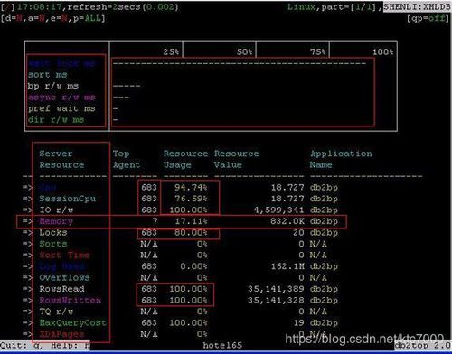Screen dimensions: 452x354
Task: Click the 94.74% usage value
Action: tap(191, 187)
